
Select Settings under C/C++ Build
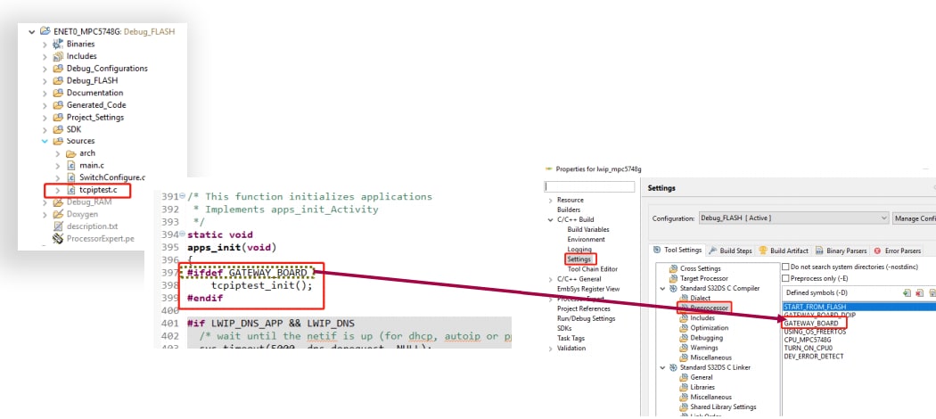(x=579, y=259)
